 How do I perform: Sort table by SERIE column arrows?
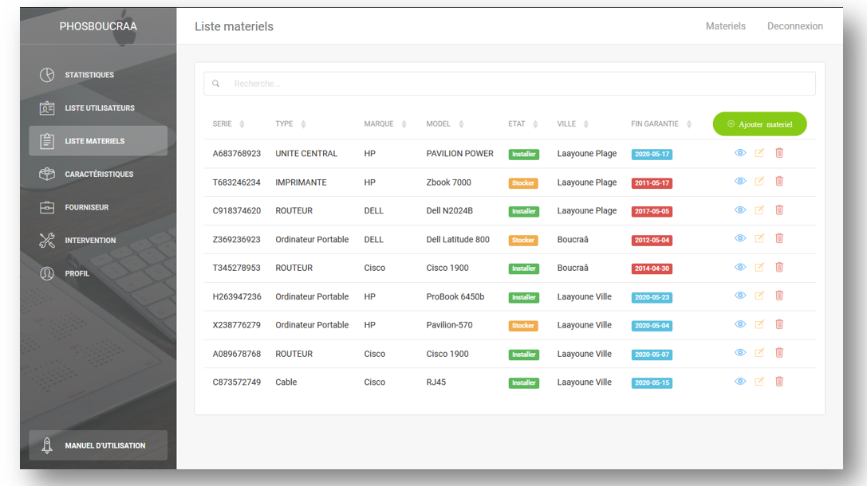[242, 124]
